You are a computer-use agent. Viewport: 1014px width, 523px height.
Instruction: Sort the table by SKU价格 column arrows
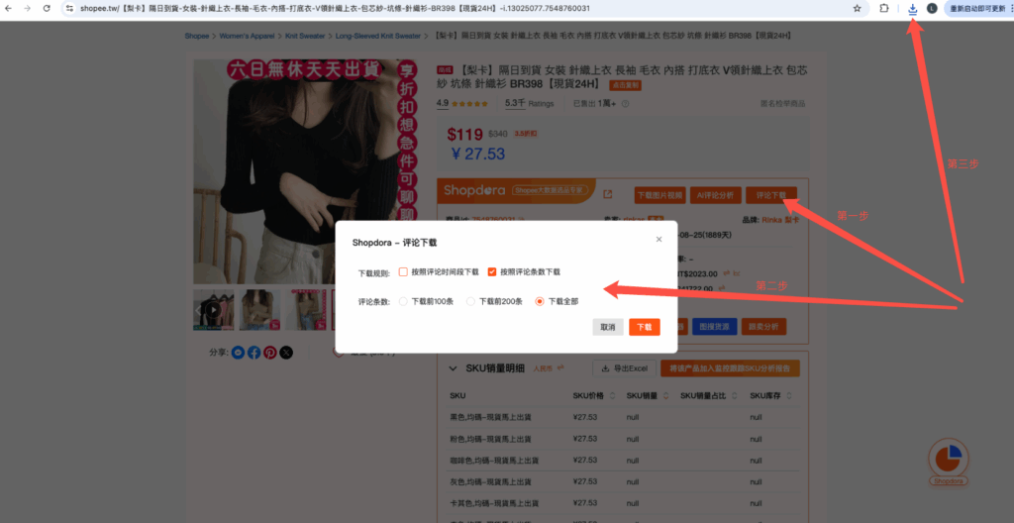point(614,396)
